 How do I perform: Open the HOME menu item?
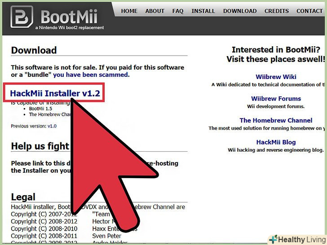pos(129,11)
